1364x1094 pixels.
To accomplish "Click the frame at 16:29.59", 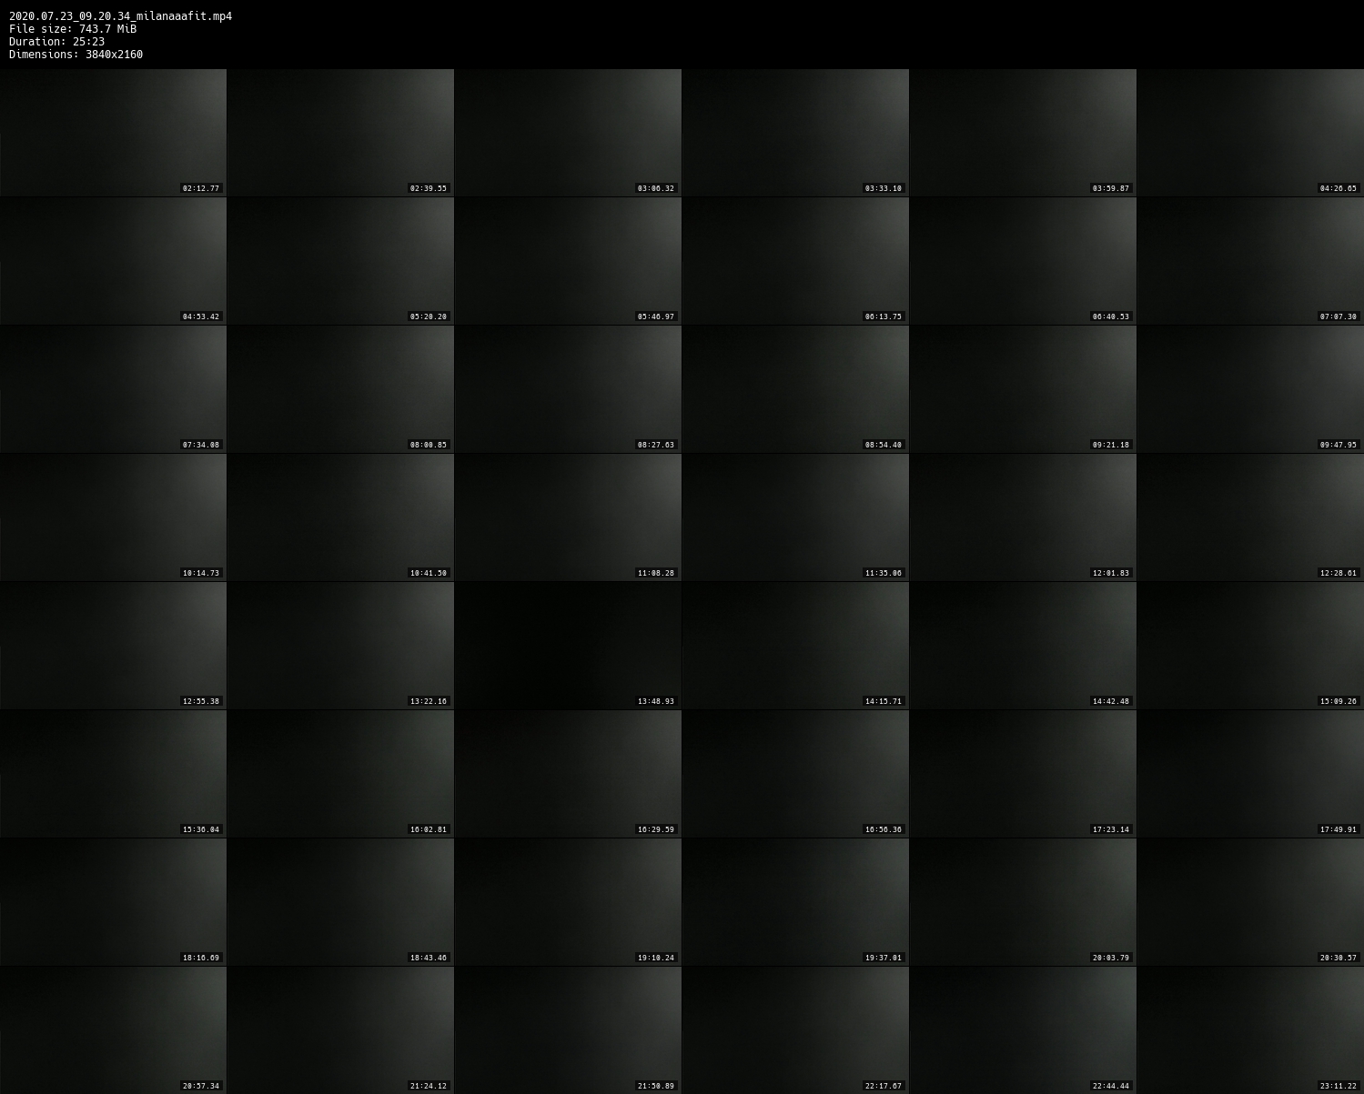I will (x=568, y=774).
